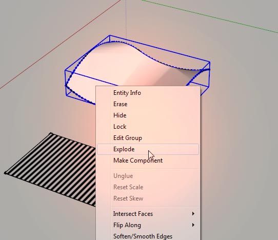Choose Erase in the context menu

tap(148, 104)
